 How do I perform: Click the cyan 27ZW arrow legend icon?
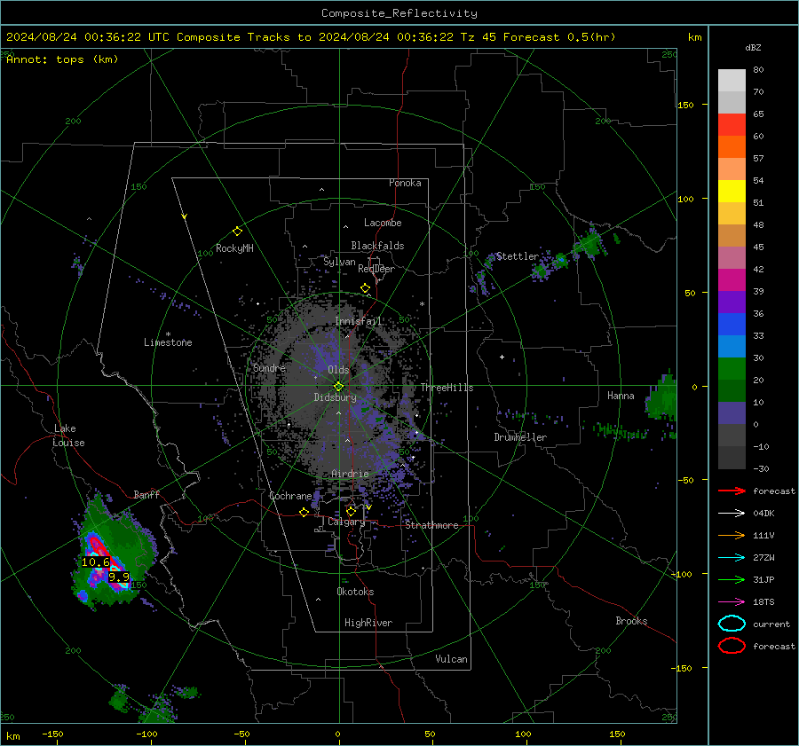[x=732, y=558]
